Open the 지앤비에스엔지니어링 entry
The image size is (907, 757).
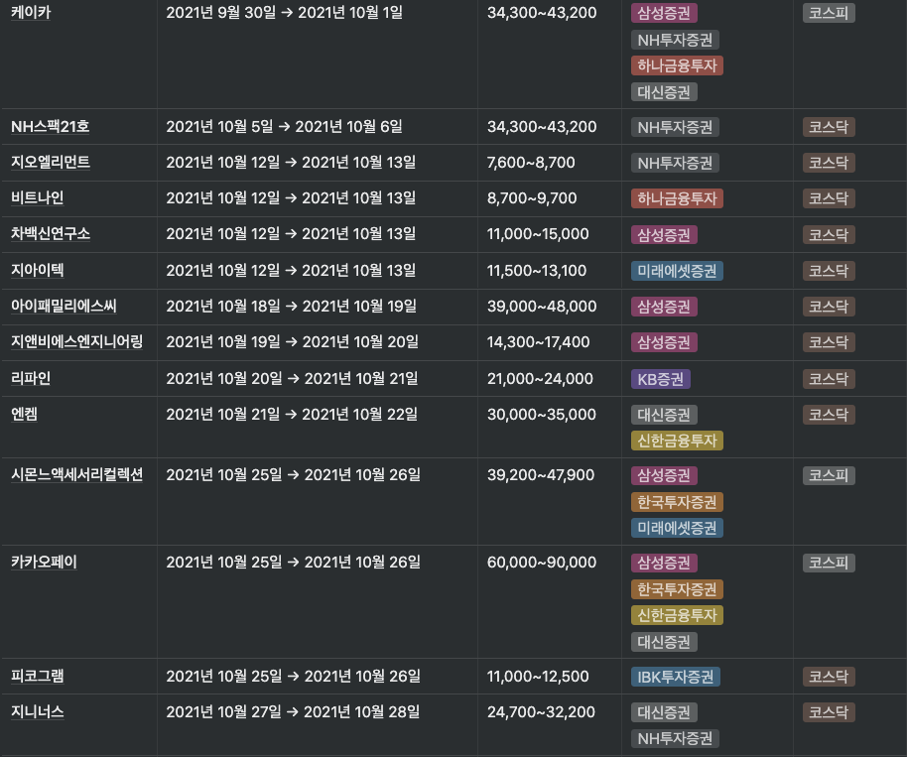[77, 341]
